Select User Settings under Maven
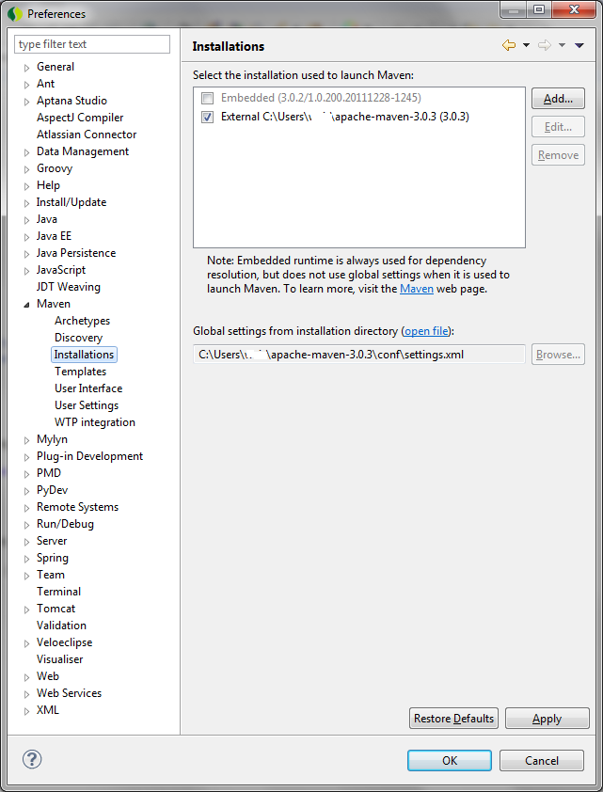Screen dimensions: 603x792 coord(87,405)
